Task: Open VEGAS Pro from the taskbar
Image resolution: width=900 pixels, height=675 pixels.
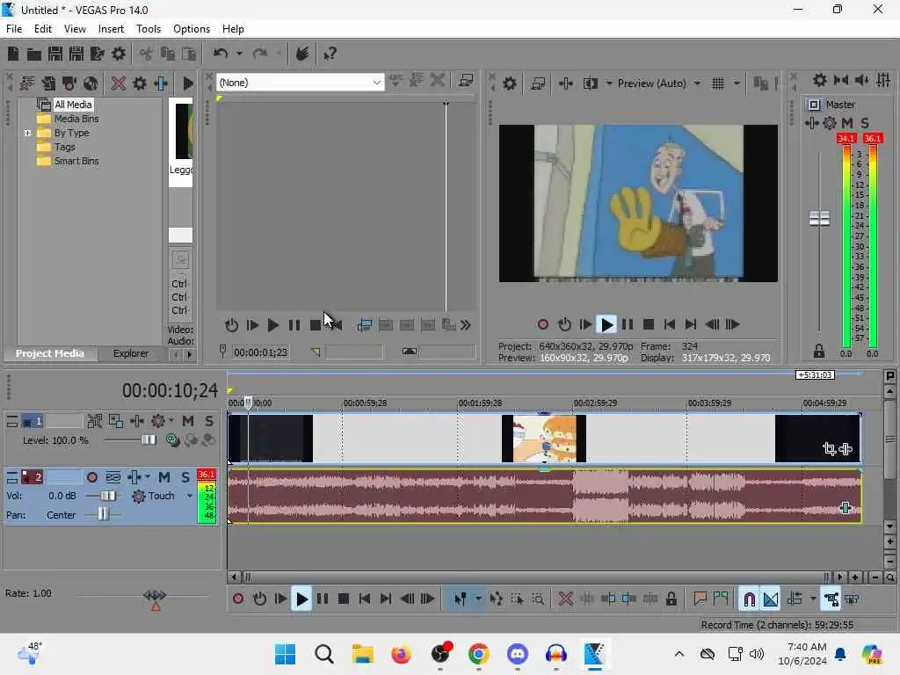Action: [594, 654]
